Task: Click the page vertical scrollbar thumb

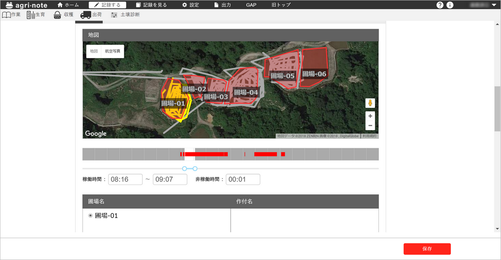Action: (x=497, y=109)
